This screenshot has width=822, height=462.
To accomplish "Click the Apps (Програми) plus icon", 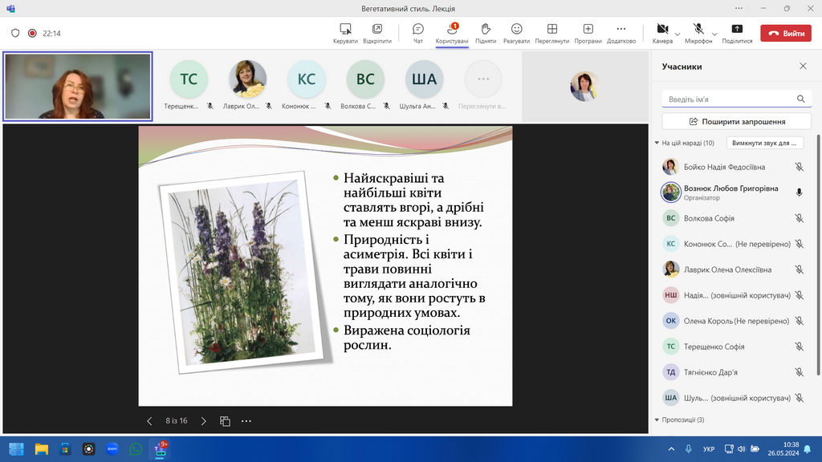I will [588, 30].
